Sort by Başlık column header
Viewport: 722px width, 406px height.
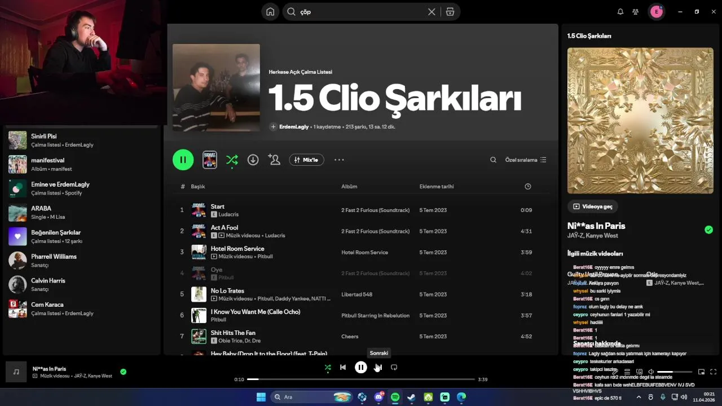(x=198, y=187)
